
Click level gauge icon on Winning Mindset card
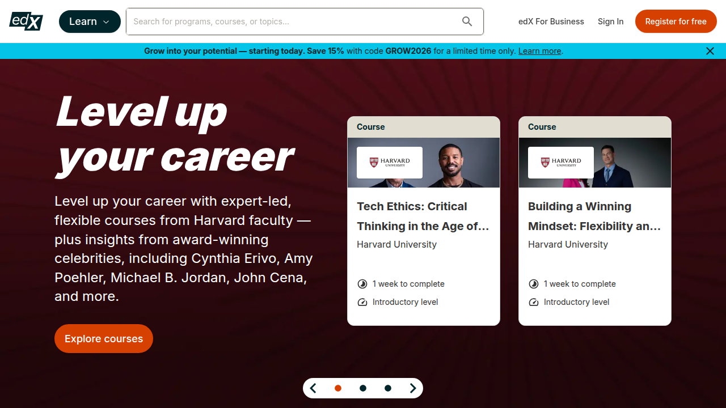click(534, 302)
